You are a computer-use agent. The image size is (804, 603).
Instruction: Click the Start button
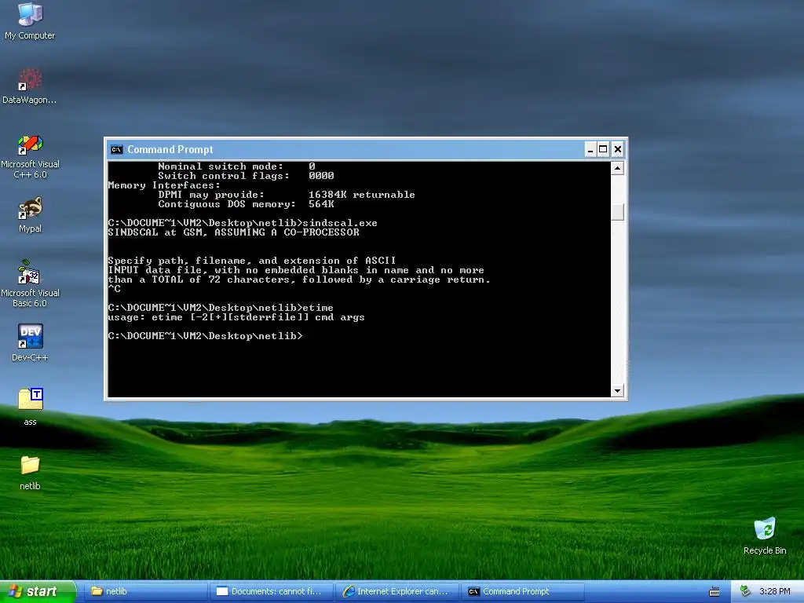38,591
